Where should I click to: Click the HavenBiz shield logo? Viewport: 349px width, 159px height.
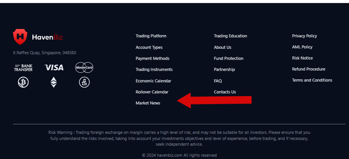pos(20,37)
